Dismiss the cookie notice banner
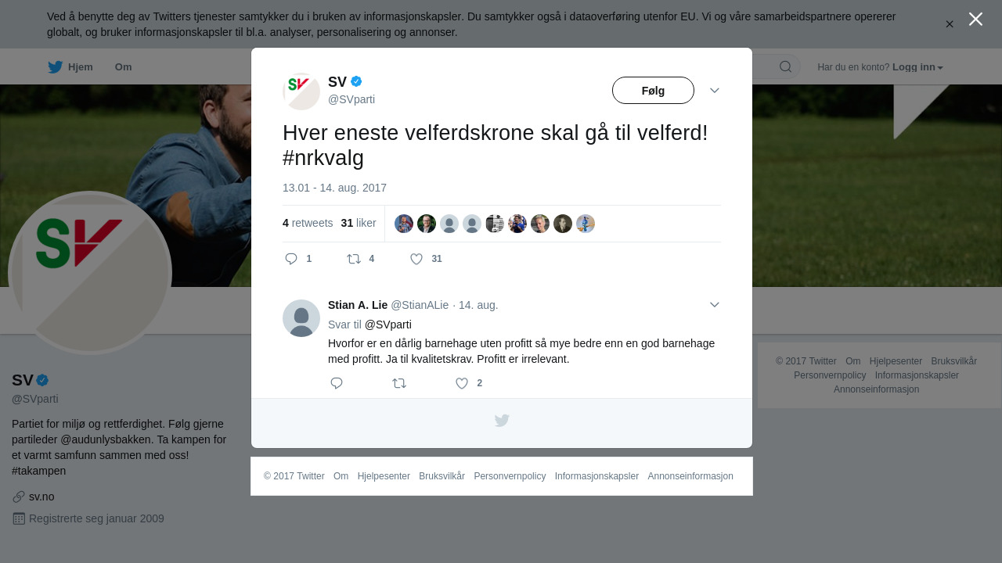The height and width of the screenshot is (563, 1002). click(x=950, y=24)
